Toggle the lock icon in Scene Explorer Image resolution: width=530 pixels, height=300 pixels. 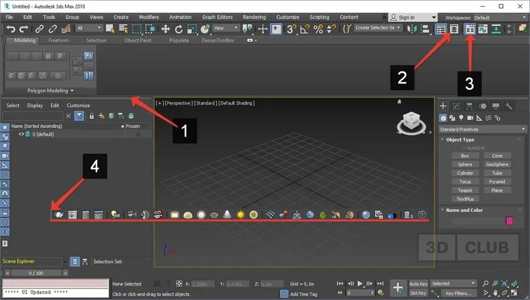[91, 116]
